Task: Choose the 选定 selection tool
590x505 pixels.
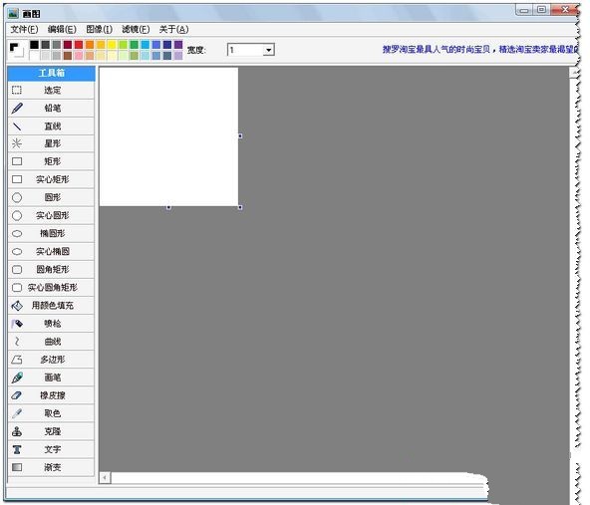Action: [51, 91]
